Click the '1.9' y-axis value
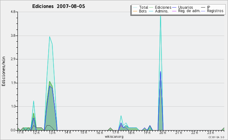 pos(13,83)
